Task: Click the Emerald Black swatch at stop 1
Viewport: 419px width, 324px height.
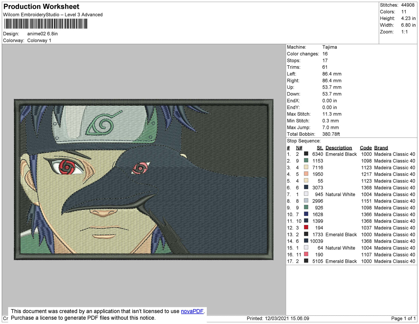Action: click(306, 154)
